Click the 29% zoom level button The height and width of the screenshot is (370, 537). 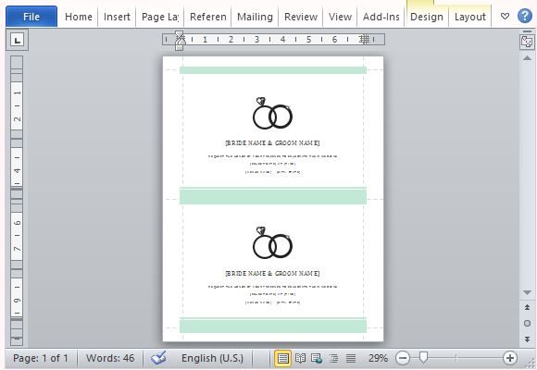point(378,358)
